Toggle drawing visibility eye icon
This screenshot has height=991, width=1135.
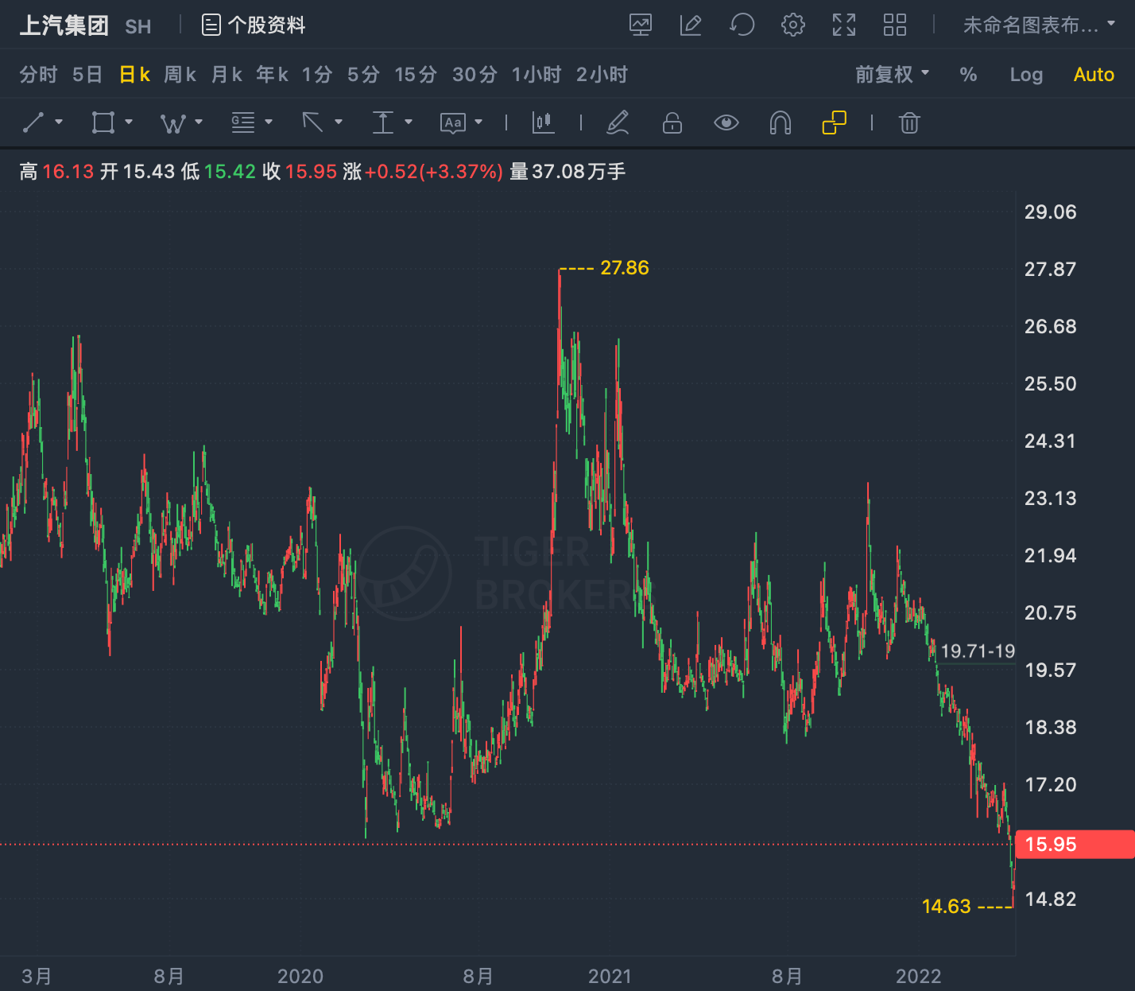pyautogui.click(x=726, y=122)
